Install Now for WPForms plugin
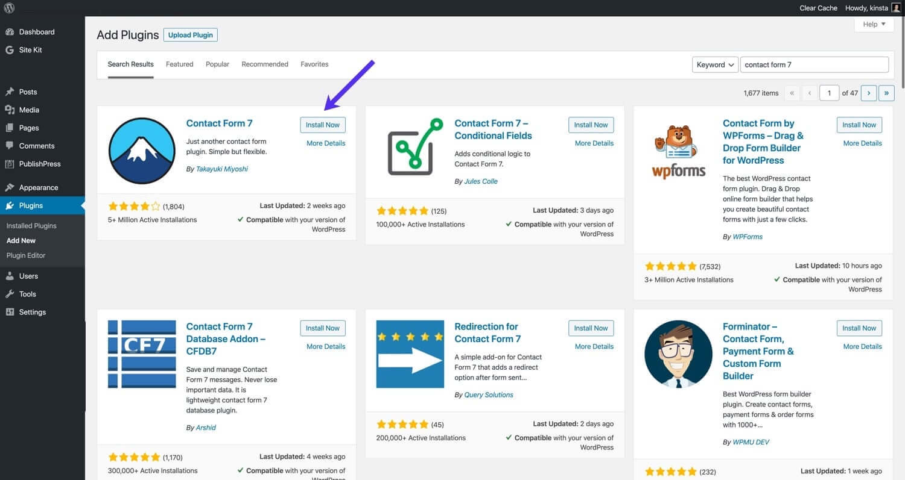 [x=859, y=125]
